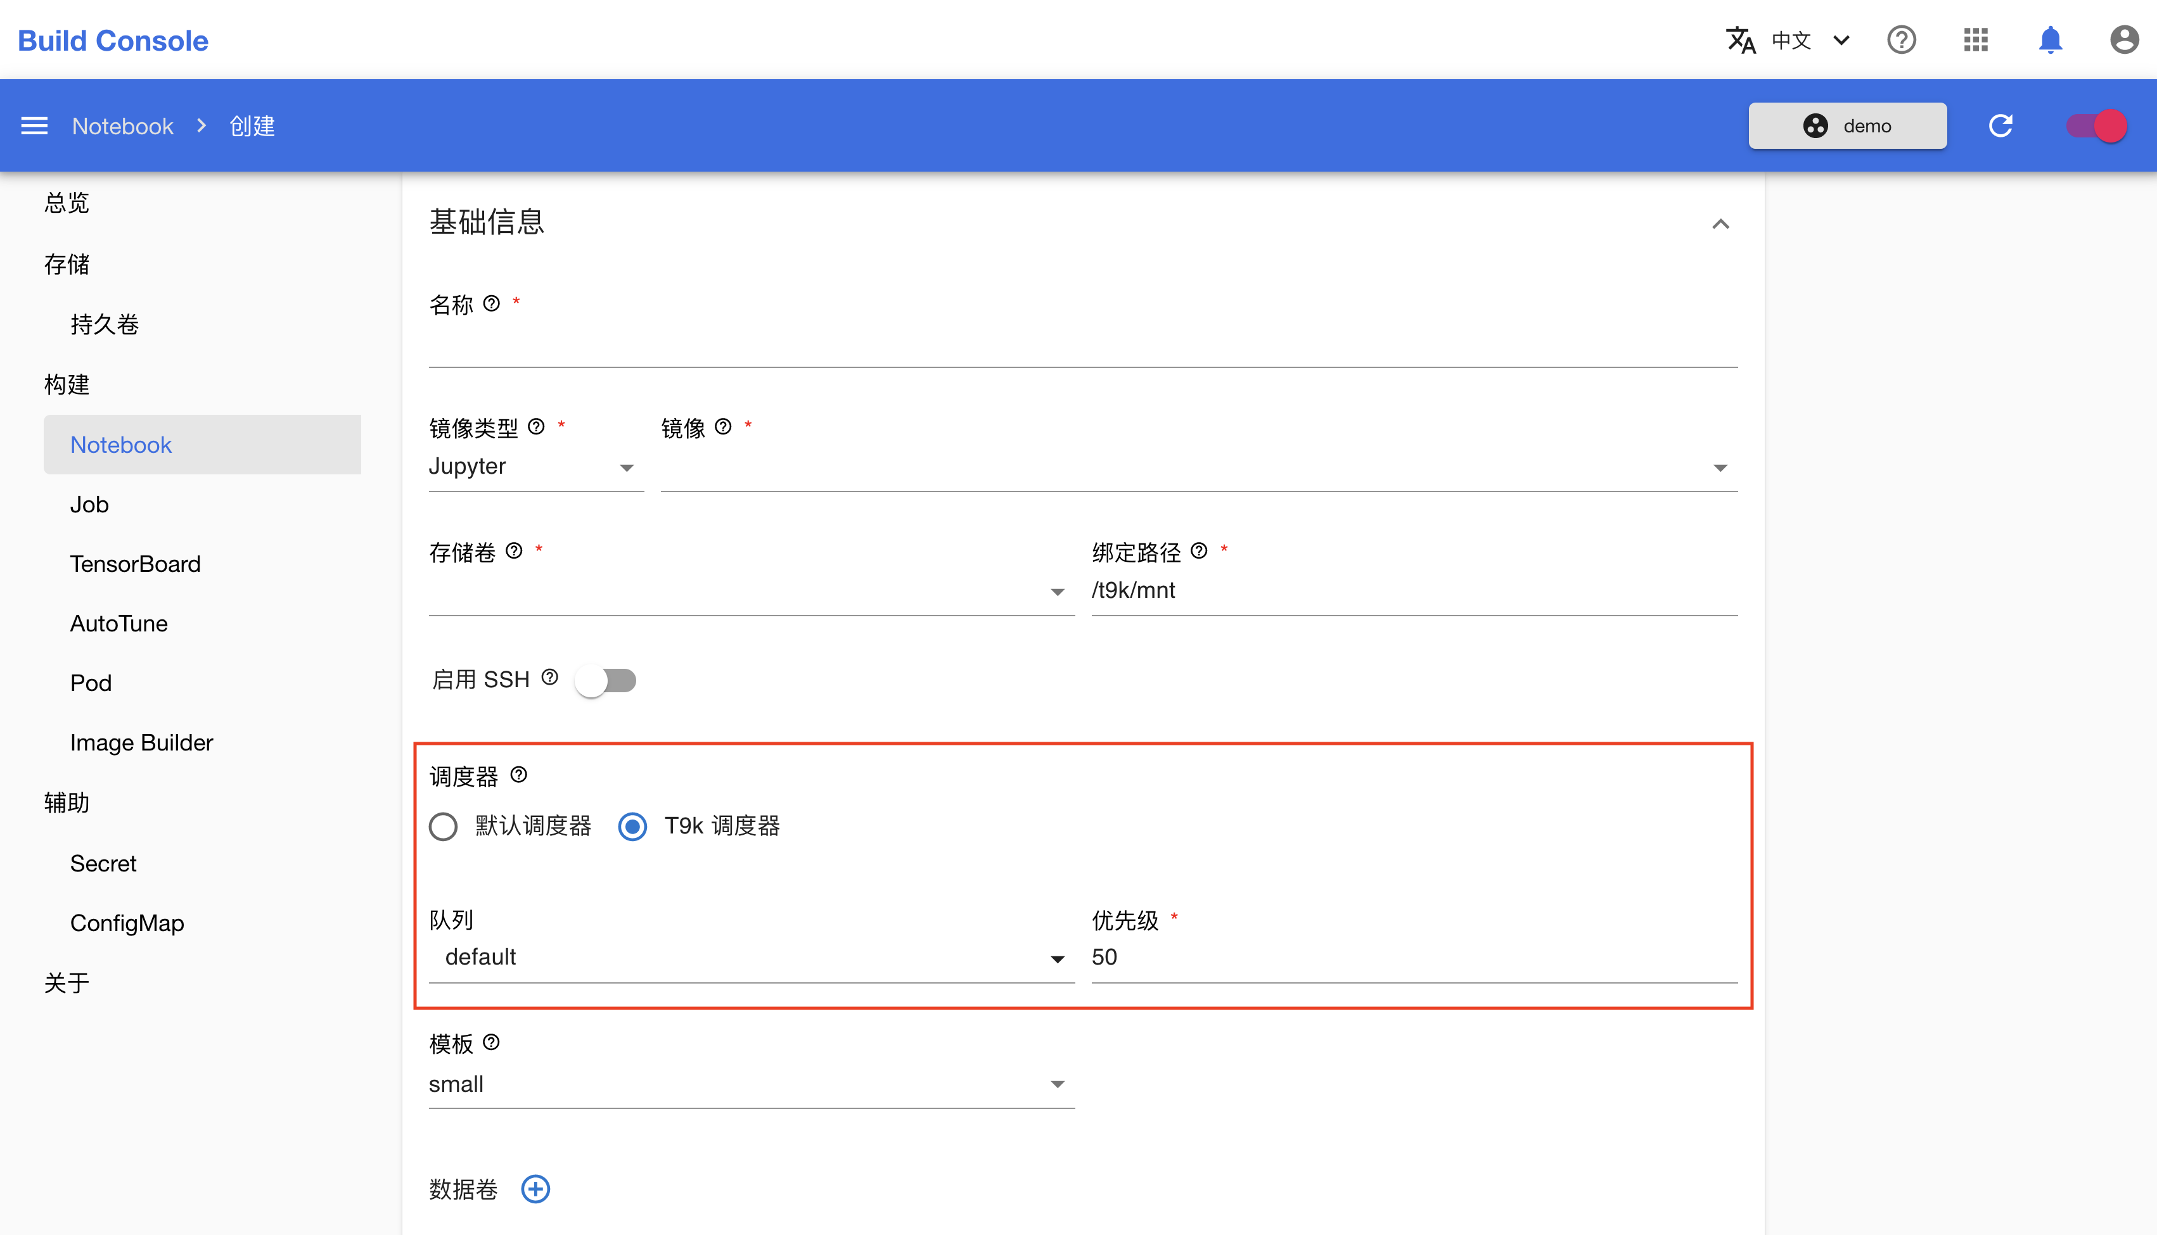Click the help icon next to 镜像类型
The image size is (2157, 1235).
[x=536, y=427]
